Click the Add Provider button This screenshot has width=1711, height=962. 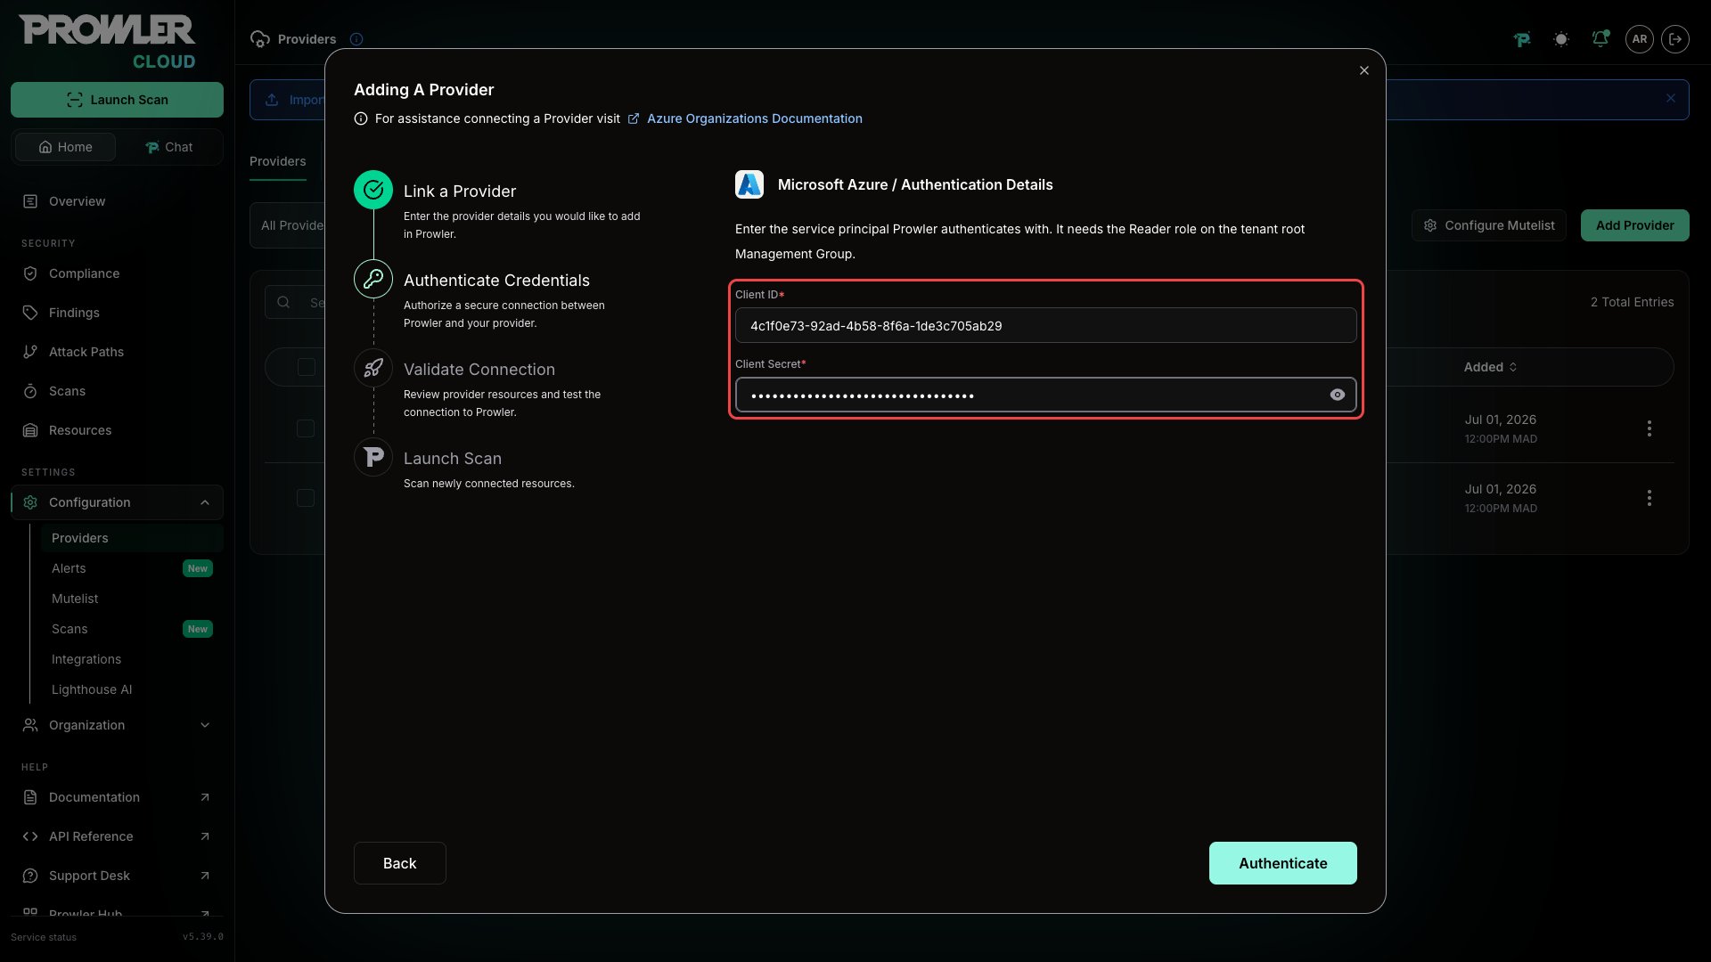(1635, 225)
